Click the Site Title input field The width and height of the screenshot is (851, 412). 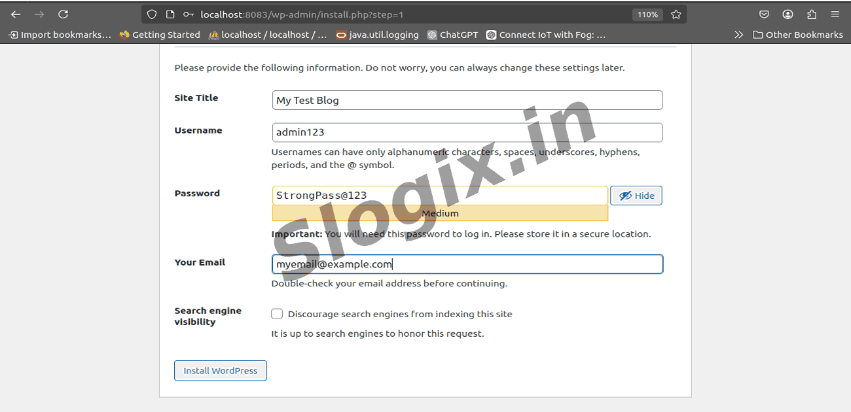tap(467, 100)
